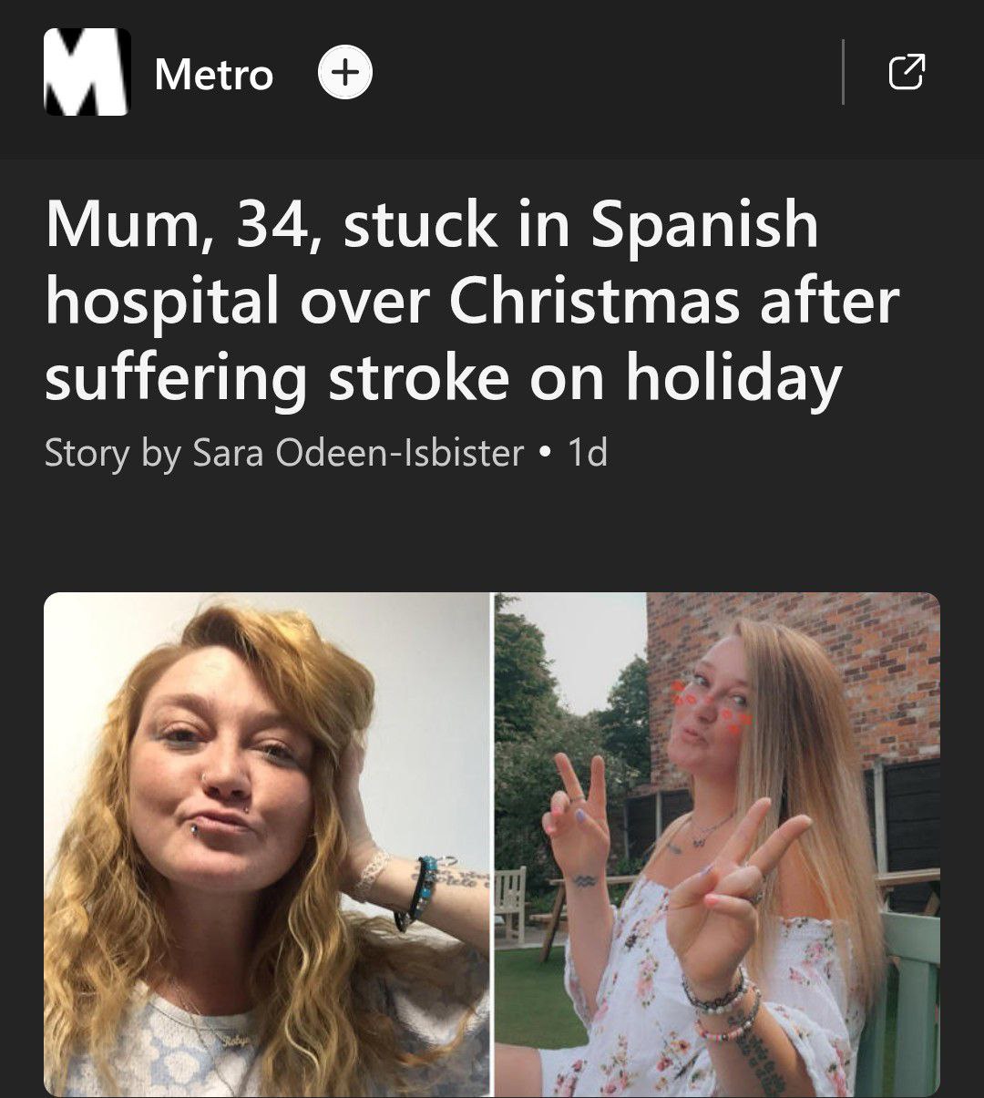Select the "Story by" label text
This screenshot has width=984, height=1098.
pos(112,453)
